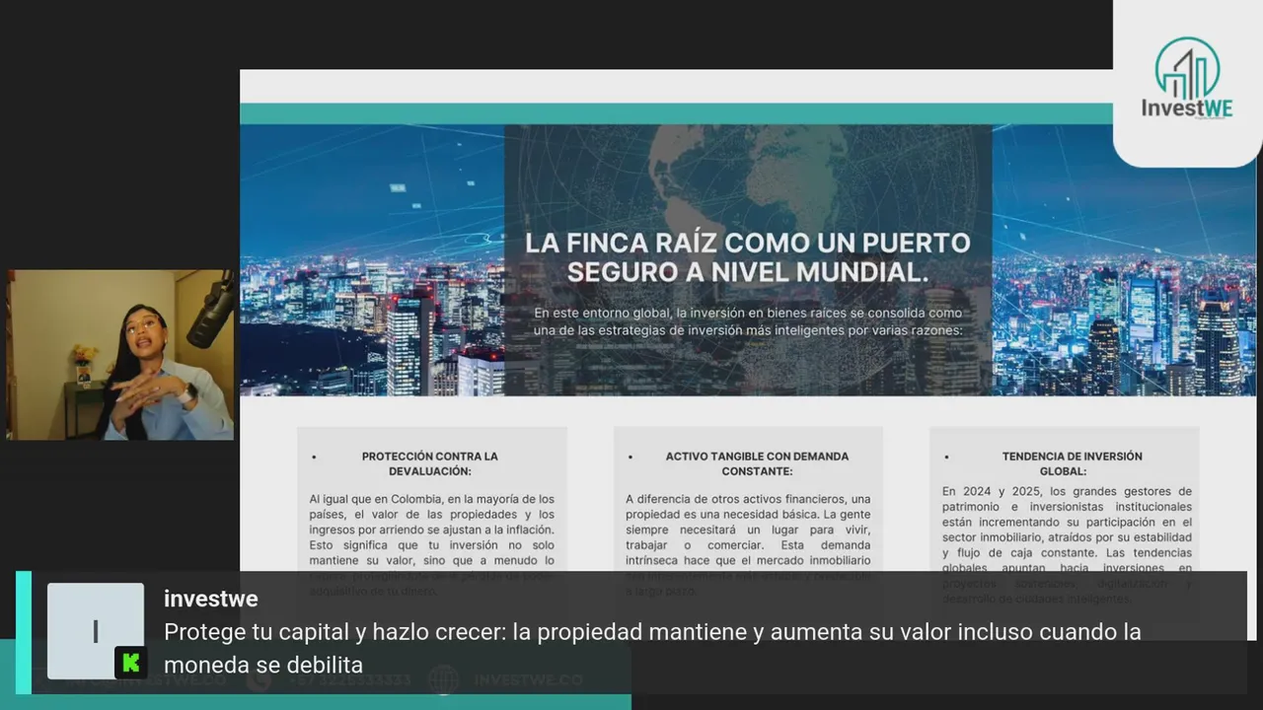
Task: Click the chat message 'Protege tu capital y hazlo crecer'
Action: pyautogui.click(x=652, y=648)
